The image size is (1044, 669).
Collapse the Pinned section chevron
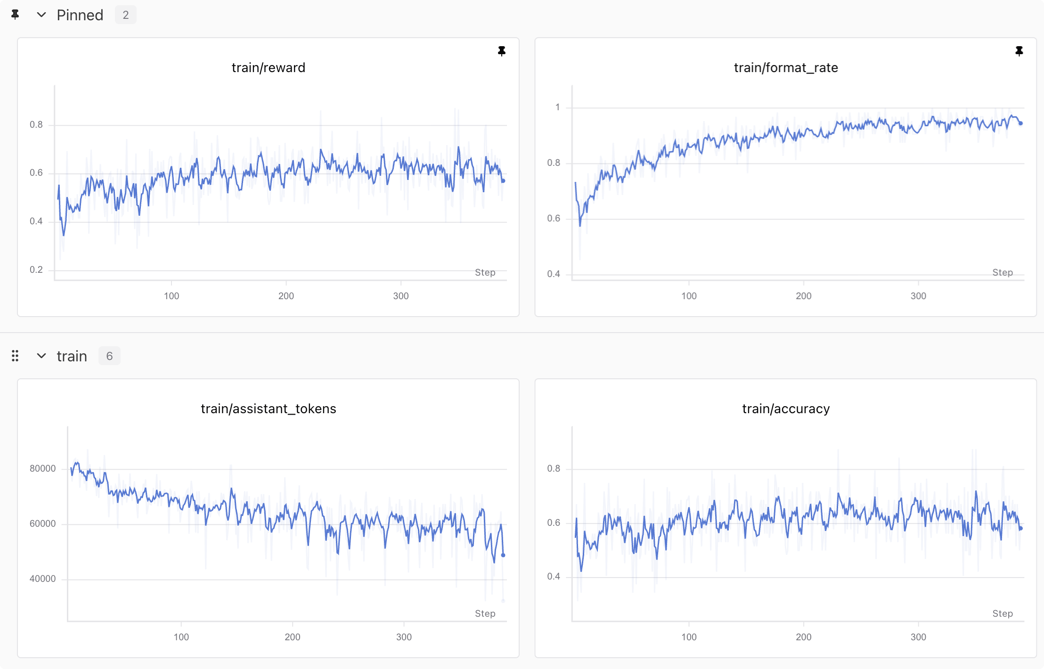pos(41,15)
